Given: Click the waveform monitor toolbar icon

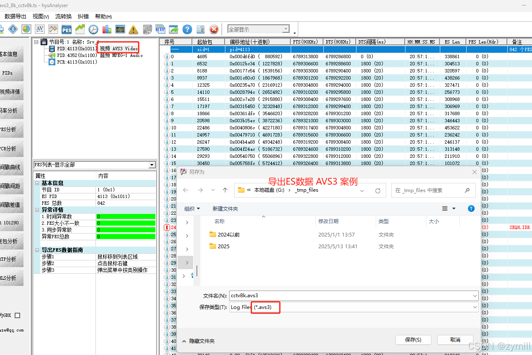Looking at the screenshot, I should (x=120, y=29).
